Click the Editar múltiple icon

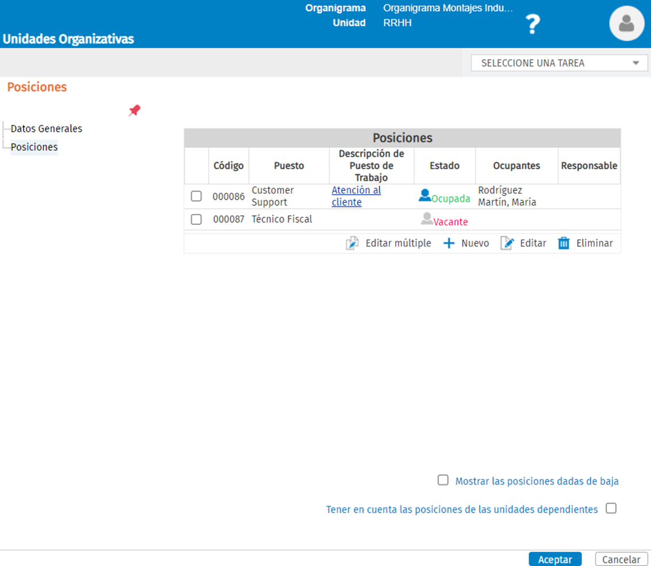tap(352, 243)
